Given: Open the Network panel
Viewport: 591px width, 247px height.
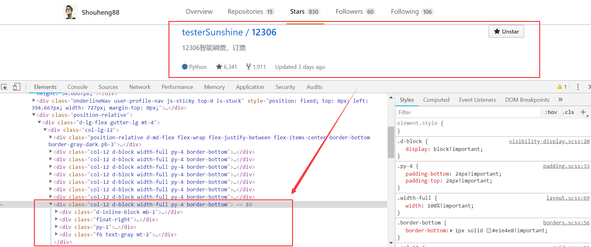Looking at the screenshot, I should click(140, 87).
